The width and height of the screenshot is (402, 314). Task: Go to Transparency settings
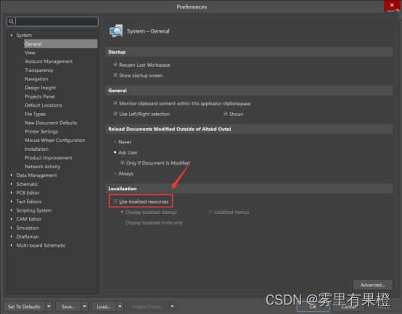point(39,70)
